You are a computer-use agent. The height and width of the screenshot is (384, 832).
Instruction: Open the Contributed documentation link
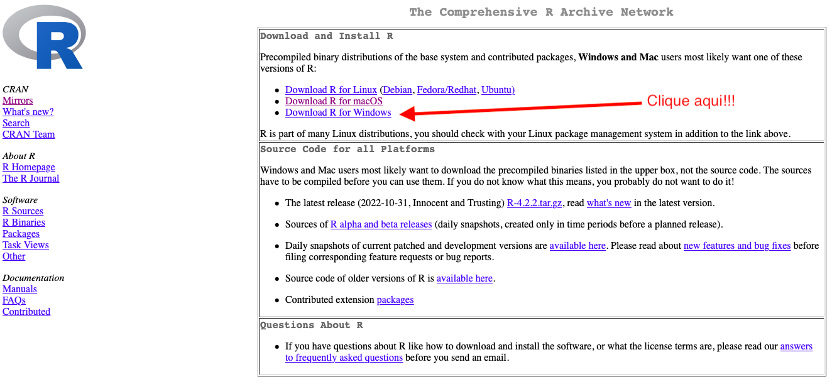tap(26, 312)
